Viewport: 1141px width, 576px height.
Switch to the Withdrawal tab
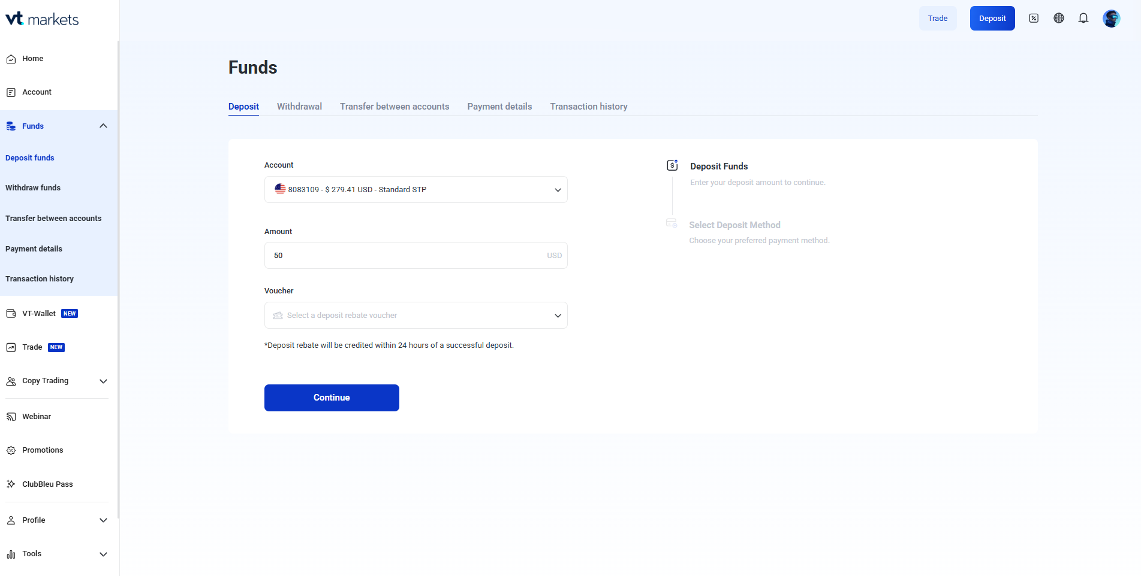[299, 107]
